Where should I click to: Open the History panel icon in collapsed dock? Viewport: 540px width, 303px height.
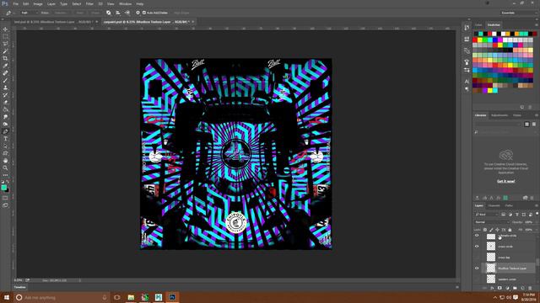pyautogui.click(x=467, y=28)
